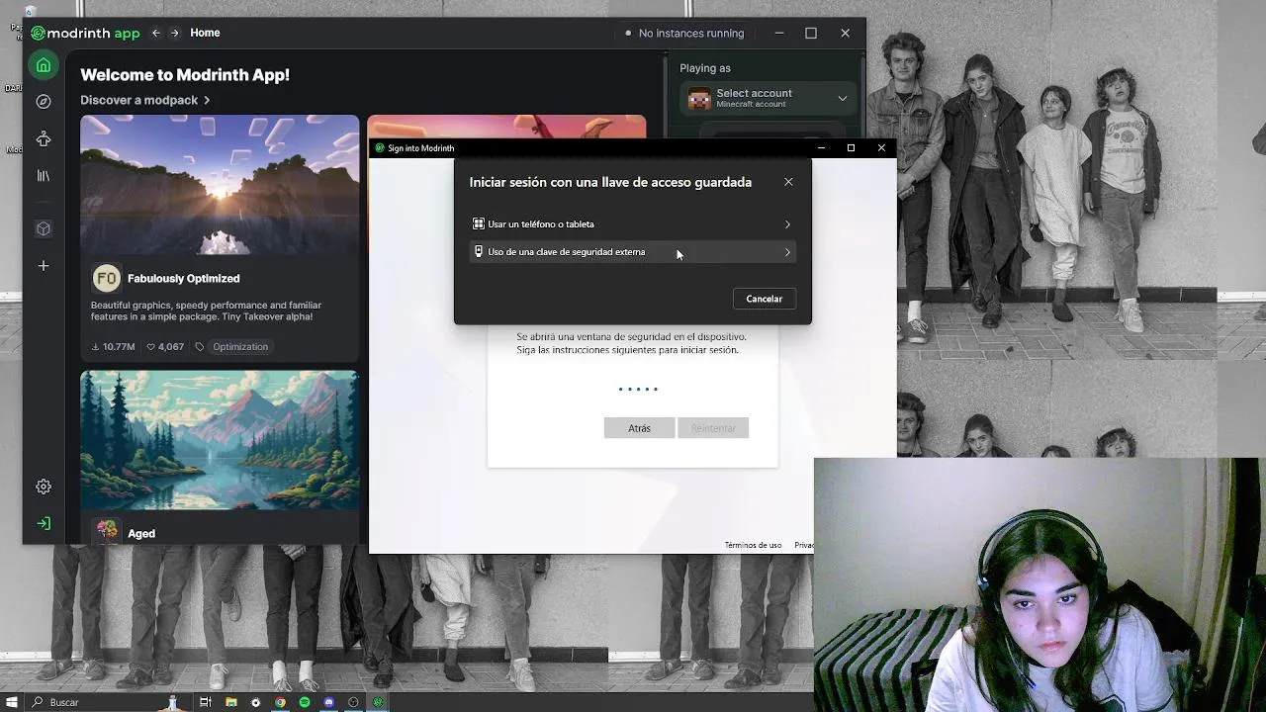This screenshot has width=1266, height=712.
Task: Click the phone or tablet icon
Action: [479, 224]
